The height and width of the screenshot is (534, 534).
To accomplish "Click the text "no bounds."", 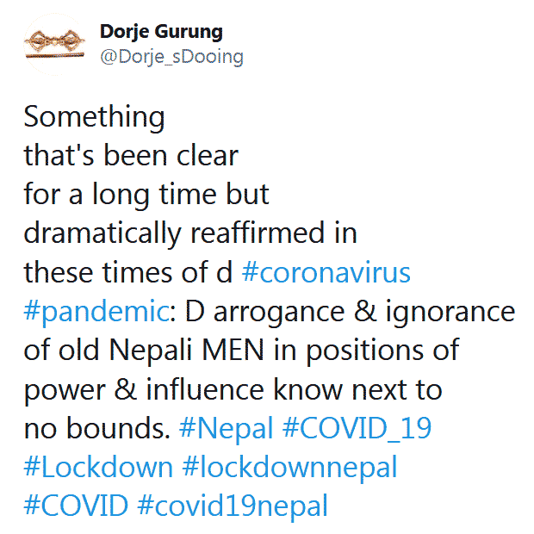I will [97, 428].
